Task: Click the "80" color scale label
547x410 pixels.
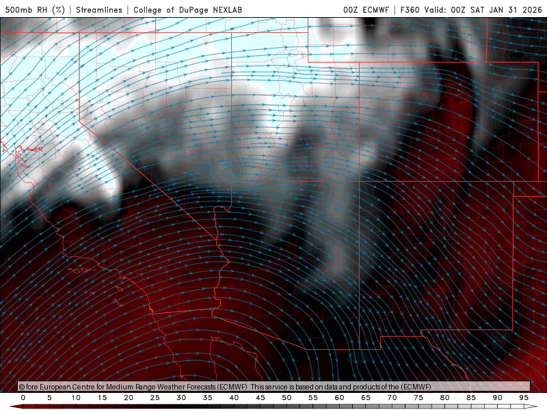Action: click(444, 398)
